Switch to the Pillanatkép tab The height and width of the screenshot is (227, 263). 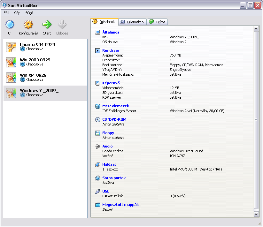coord(133,22)
